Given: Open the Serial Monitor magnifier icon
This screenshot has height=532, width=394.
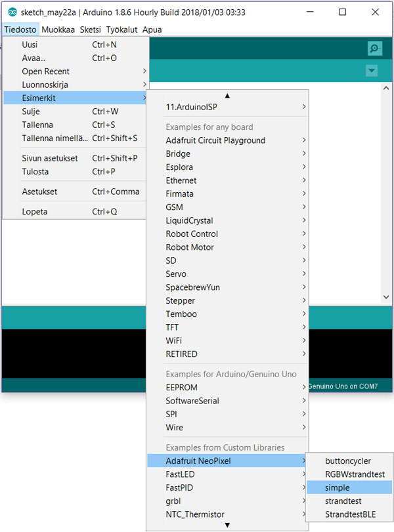Looking at the screenshot, I should click(x=375, y=49).
